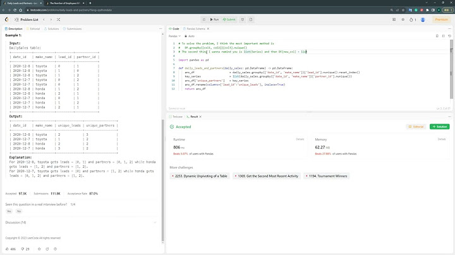Answer Yes to seen in interview
Screen dimensions: 455x255
coord(9,211)
